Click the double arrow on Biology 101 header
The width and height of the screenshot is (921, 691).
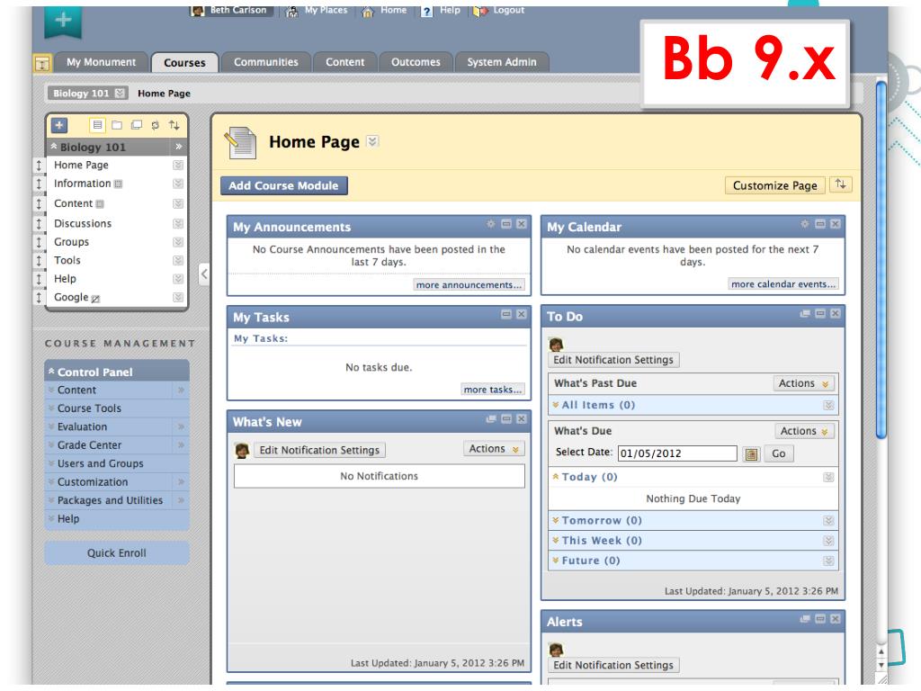pos(179,147)
